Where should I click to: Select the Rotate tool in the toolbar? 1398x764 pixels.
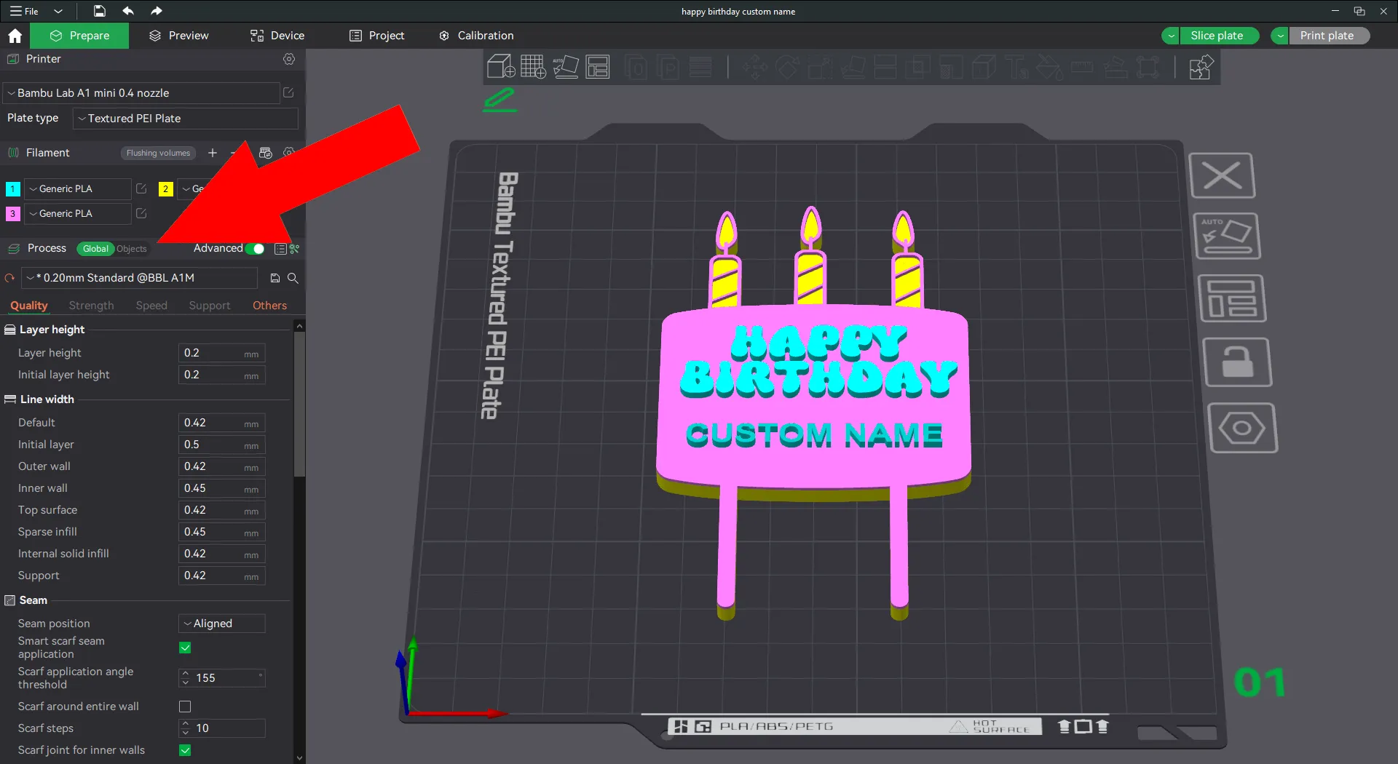coord(787,68)
